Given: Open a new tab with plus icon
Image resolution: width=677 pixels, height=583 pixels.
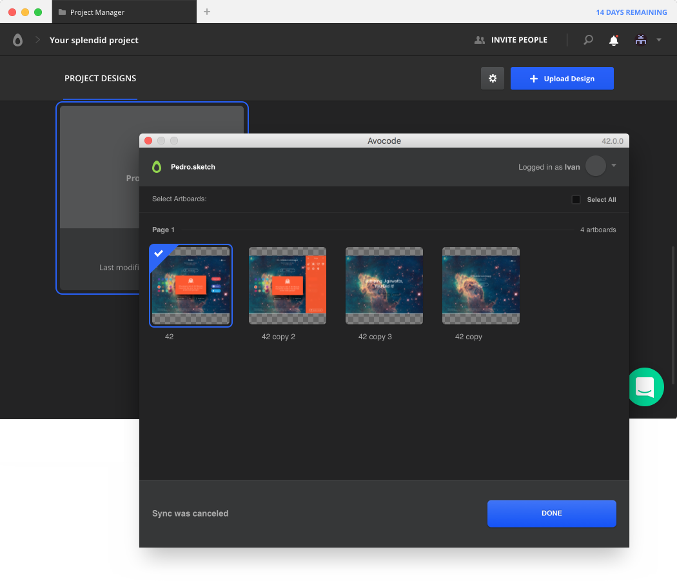Looking at the screenshot, I should point(207,12).
